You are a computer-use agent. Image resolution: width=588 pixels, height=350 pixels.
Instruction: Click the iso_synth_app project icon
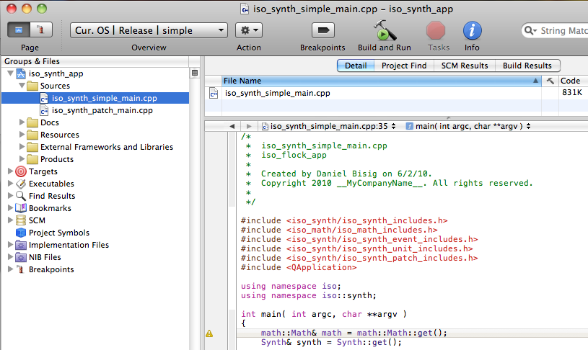(x=21, y=73)
